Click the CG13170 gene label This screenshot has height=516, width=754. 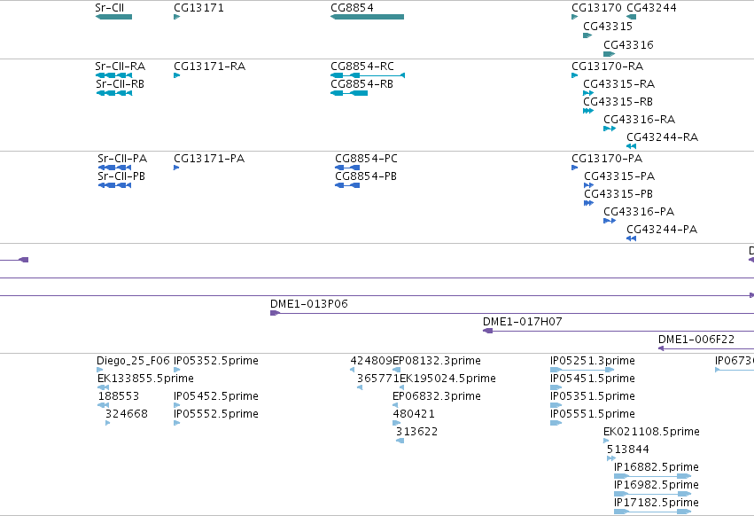pyautogui.click(x=596, y=8)
